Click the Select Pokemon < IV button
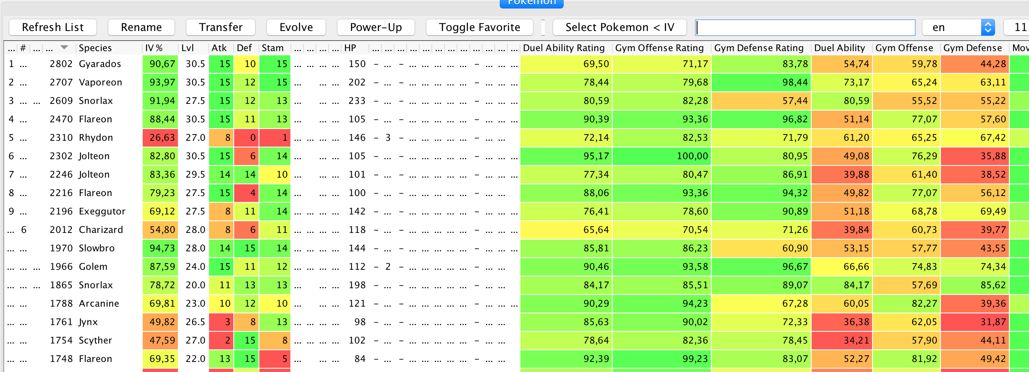The width and height of the screenshot is (1029, 372). [620, 27]
